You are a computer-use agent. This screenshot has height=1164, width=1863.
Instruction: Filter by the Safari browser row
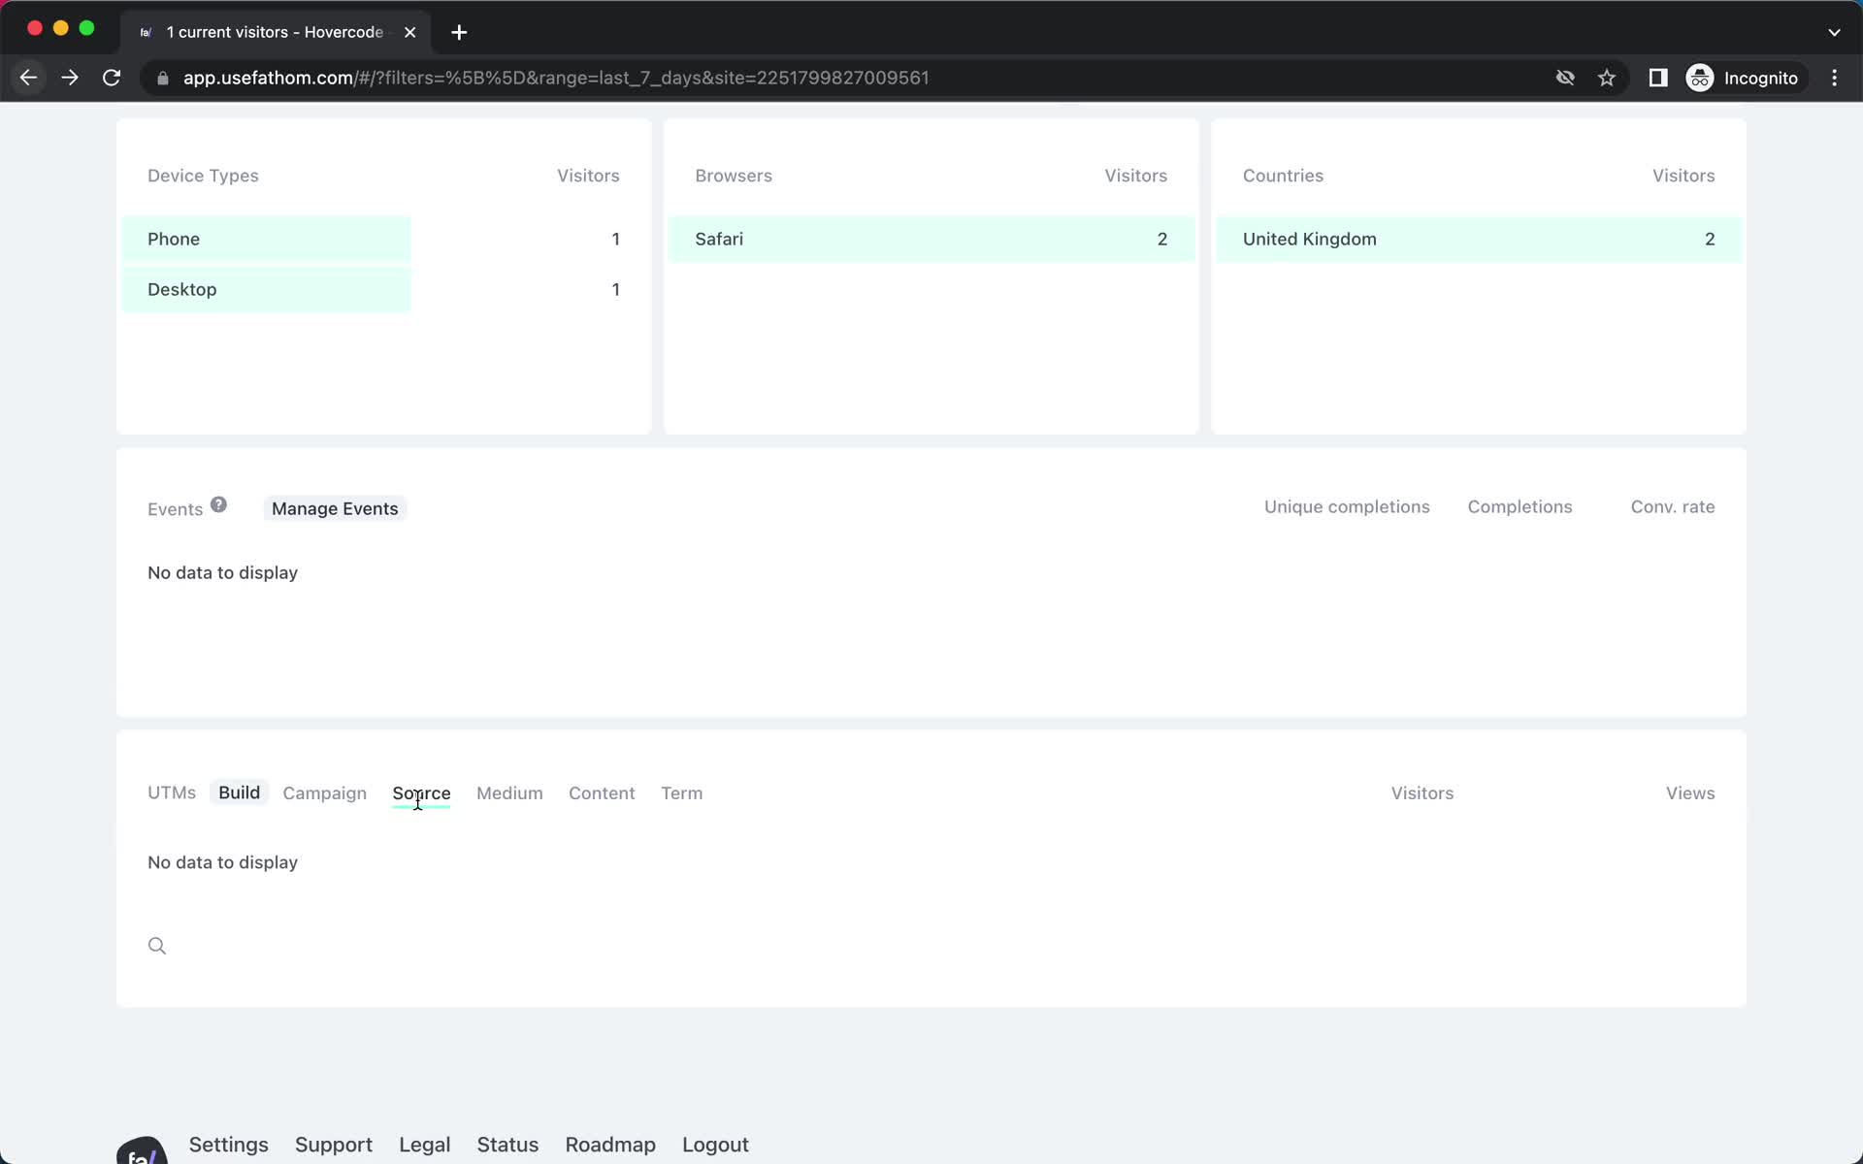pyautogui.click(x=931, y=239)
